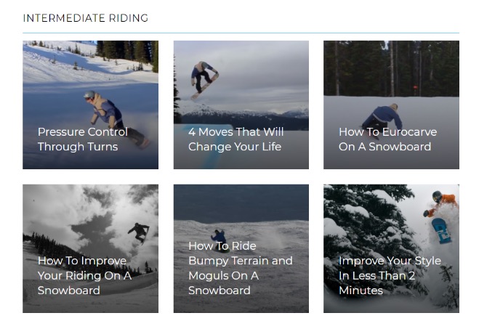Click the crouching rider in the Eurocarve thumbnail
This screenshot has width=479, height=321.
click(x=384, y=116)
